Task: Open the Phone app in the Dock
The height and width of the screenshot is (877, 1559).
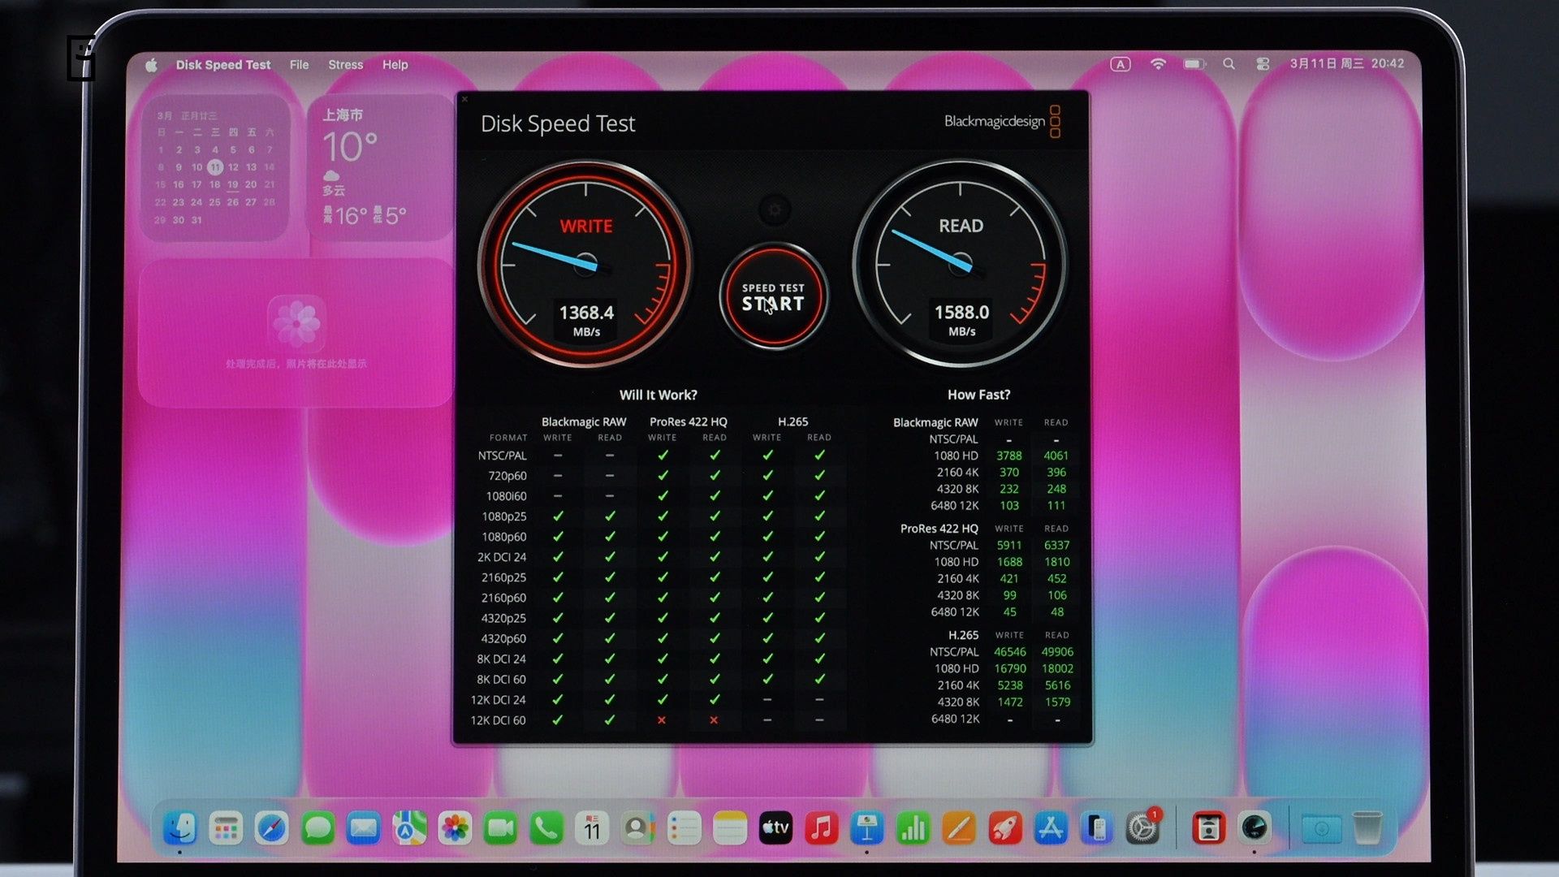Action: click(546, 828)
